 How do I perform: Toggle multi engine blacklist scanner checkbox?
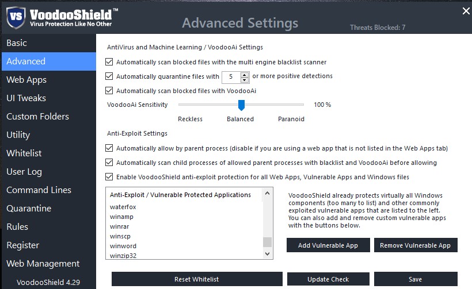[x=109, y=62]
